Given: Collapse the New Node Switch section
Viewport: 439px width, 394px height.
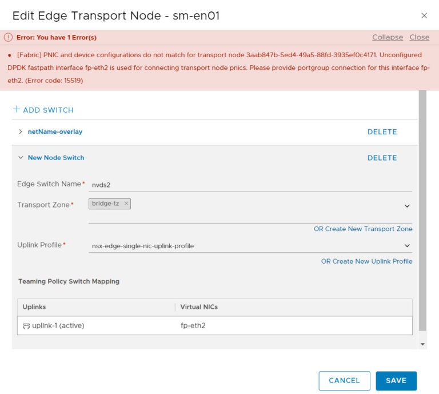Looking at the screenshot, I should (x=21, y=158).
